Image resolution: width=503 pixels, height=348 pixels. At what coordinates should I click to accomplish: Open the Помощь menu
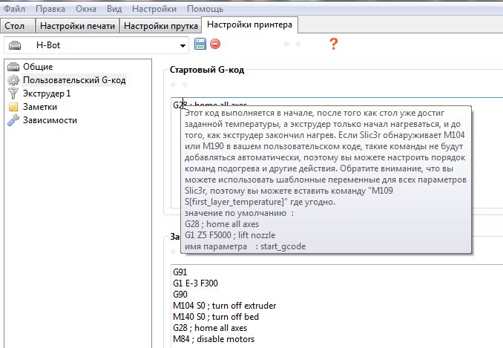pos(205,9)
